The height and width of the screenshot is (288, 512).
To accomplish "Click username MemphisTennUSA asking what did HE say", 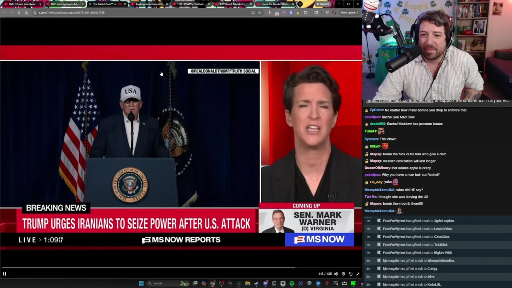I will pos(379,190).
